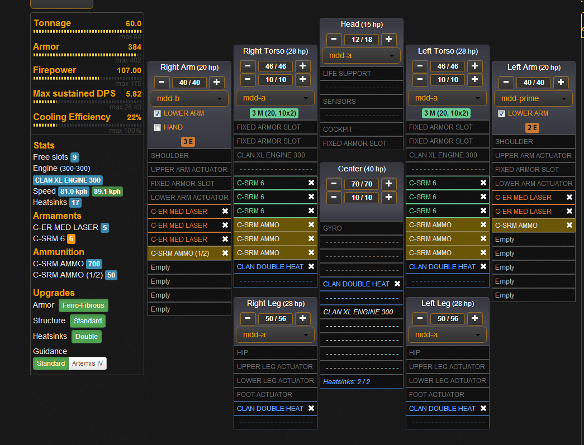
Task: Increase Left Leg armor with plus button
Action: click(x=474, y=319)
